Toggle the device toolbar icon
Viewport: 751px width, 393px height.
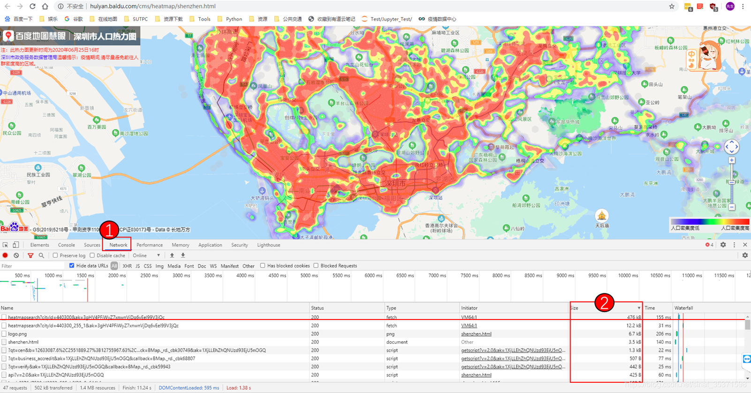[x=16, y=245]
